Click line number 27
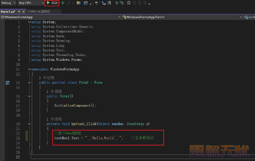 click(18, 157)
